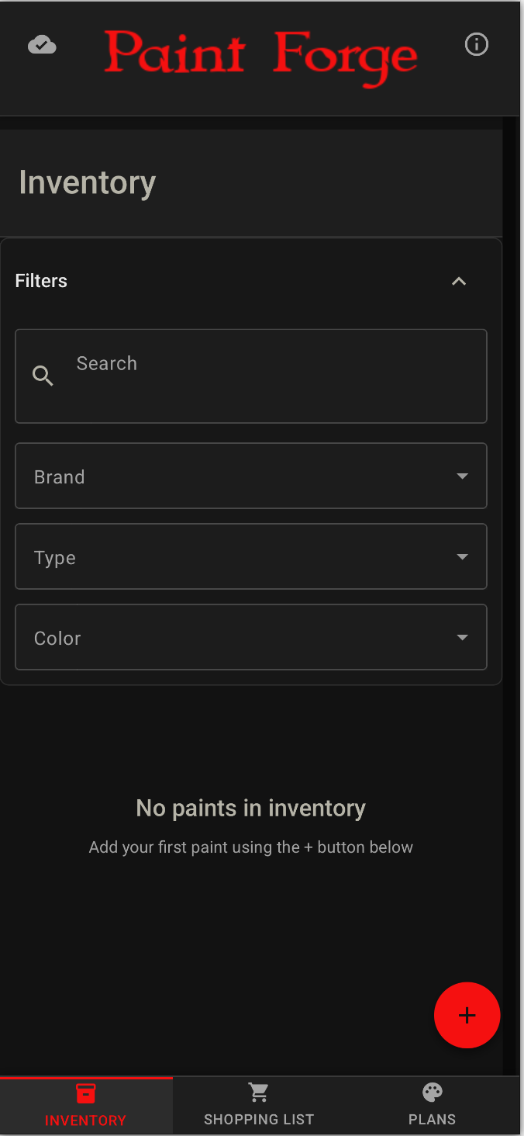Click the Filters section header

pos(41,281)
